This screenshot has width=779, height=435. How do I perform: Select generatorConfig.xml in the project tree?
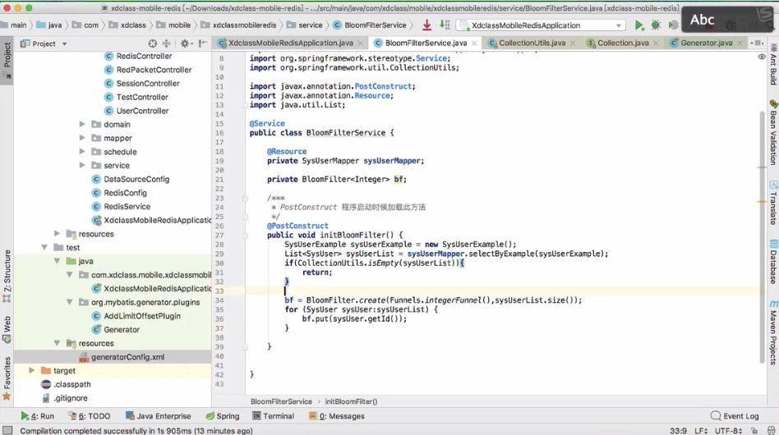coord(127,357)
